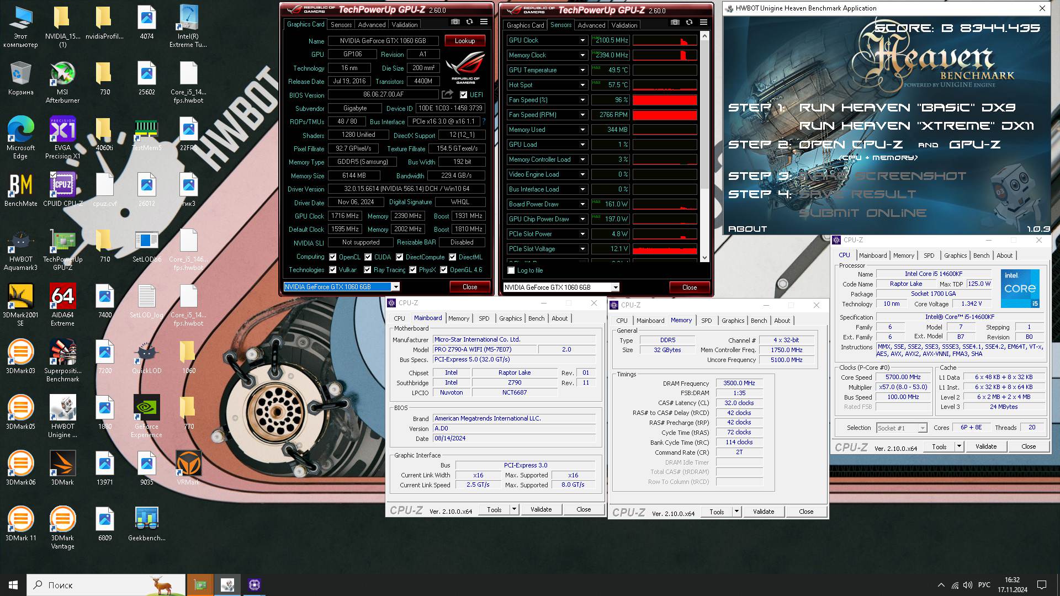Open Geekbench desktop icon
1060x596 pixels.
tap(146, 524)
